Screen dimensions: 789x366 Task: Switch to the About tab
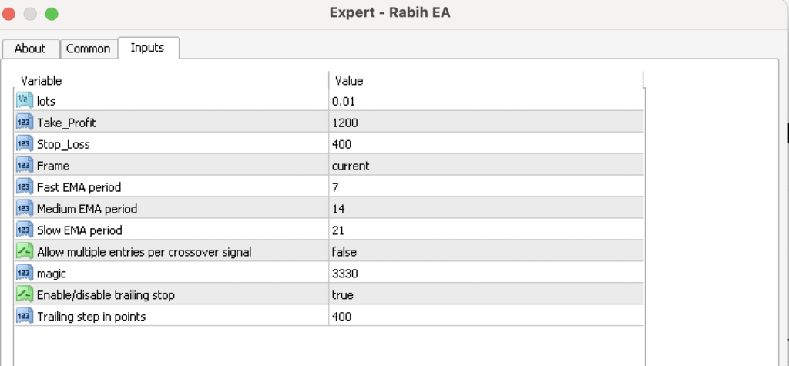(x=30, y=49)
